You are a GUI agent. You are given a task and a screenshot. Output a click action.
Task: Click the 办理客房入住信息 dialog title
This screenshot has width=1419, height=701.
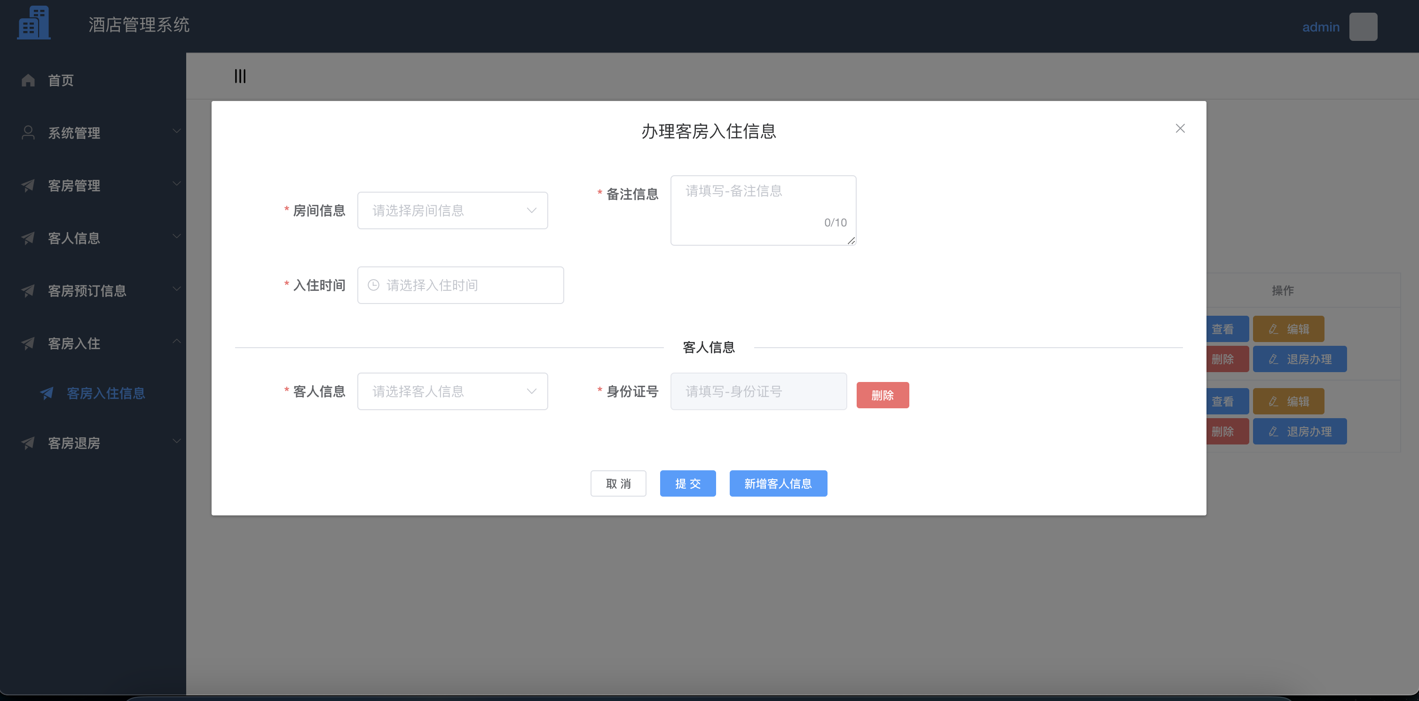coord(709,131)
